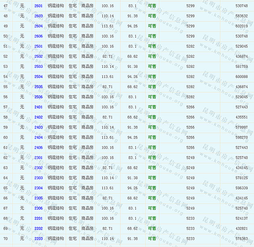Click the 2406 room link
Viewport: 254px width, 247px height.
38,148
